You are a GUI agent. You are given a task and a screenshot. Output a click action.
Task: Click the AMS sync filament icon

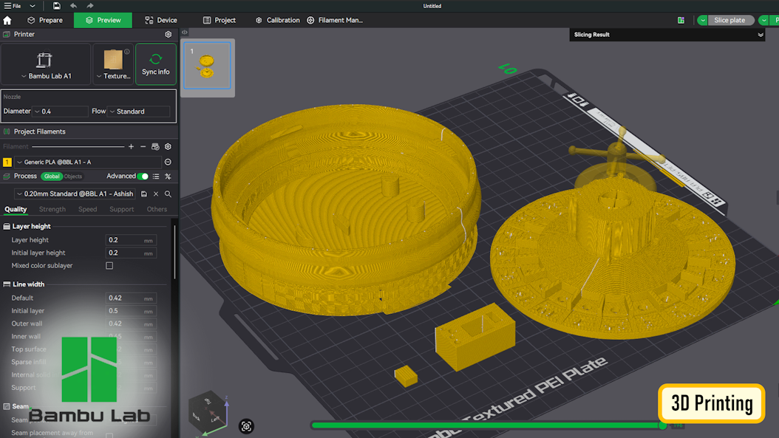click(155, 146)
